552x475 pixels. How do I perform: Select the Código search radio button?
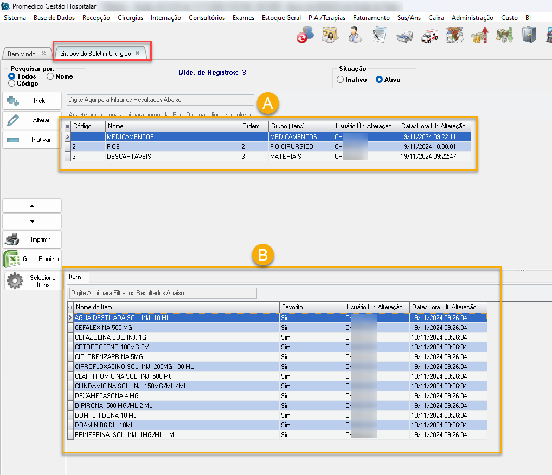click(11, 83)
